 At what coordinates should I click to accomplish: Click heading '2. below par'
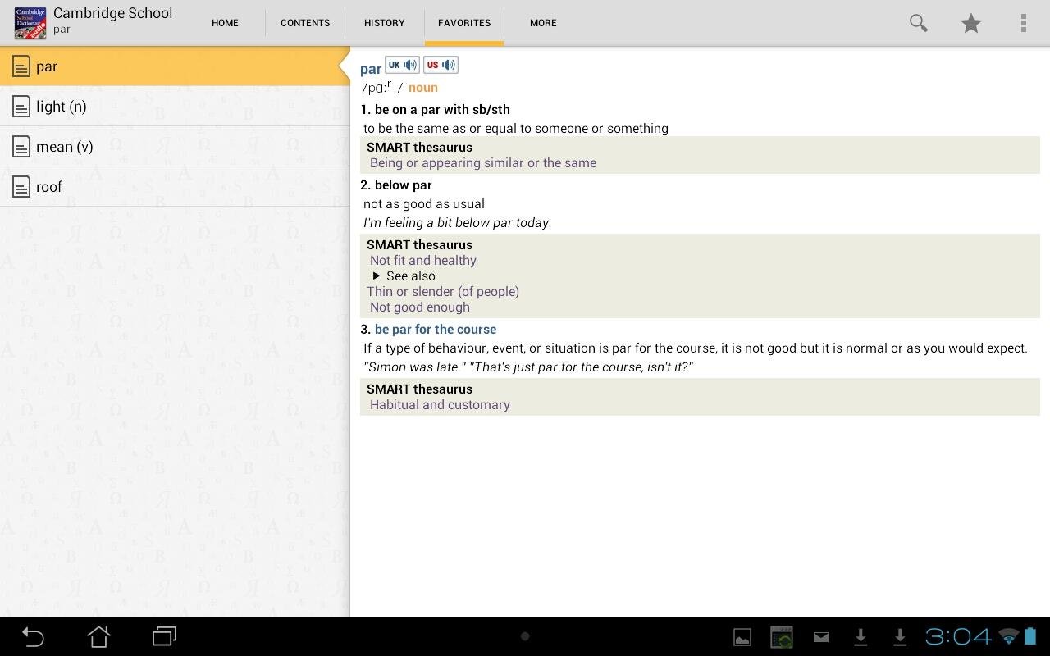[396, 184]
